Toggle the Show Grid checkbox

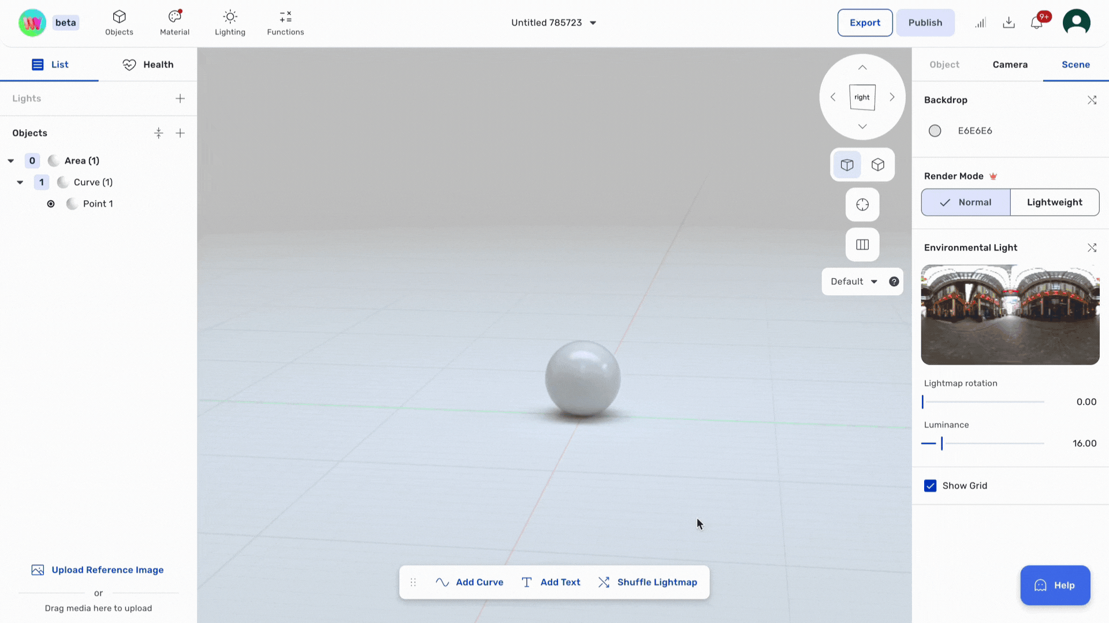tap(930, 486)
